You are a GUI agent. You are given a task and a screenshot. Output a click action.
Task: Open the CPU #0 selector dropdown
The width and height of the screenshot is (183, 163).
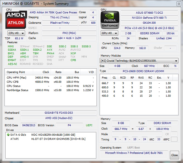pyautogui.click(x=16, y=33)
